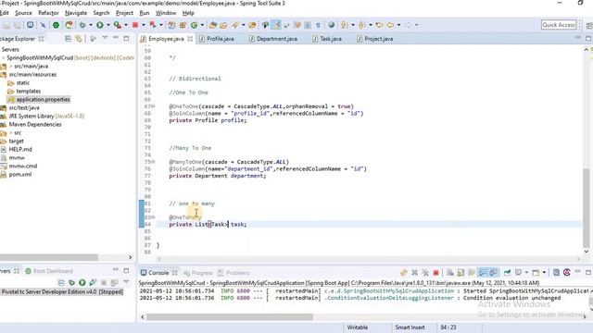Viewport: 593px width, 333px height.
Task: Switch to Profile.java editor tab
Action: [x=221, y=39]
